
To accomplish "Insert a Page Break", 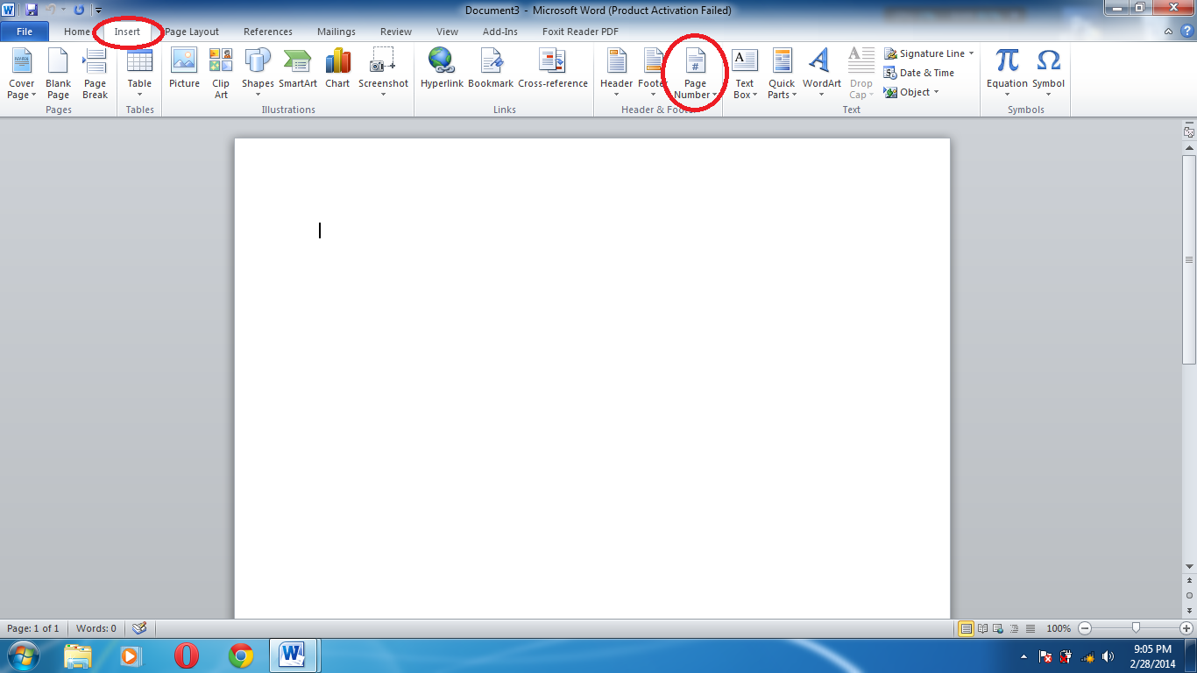I will [95, 74].
